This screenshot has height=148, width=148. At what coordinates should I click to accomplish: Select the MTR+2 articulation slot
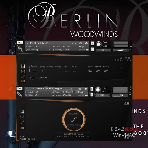(106, 69)
